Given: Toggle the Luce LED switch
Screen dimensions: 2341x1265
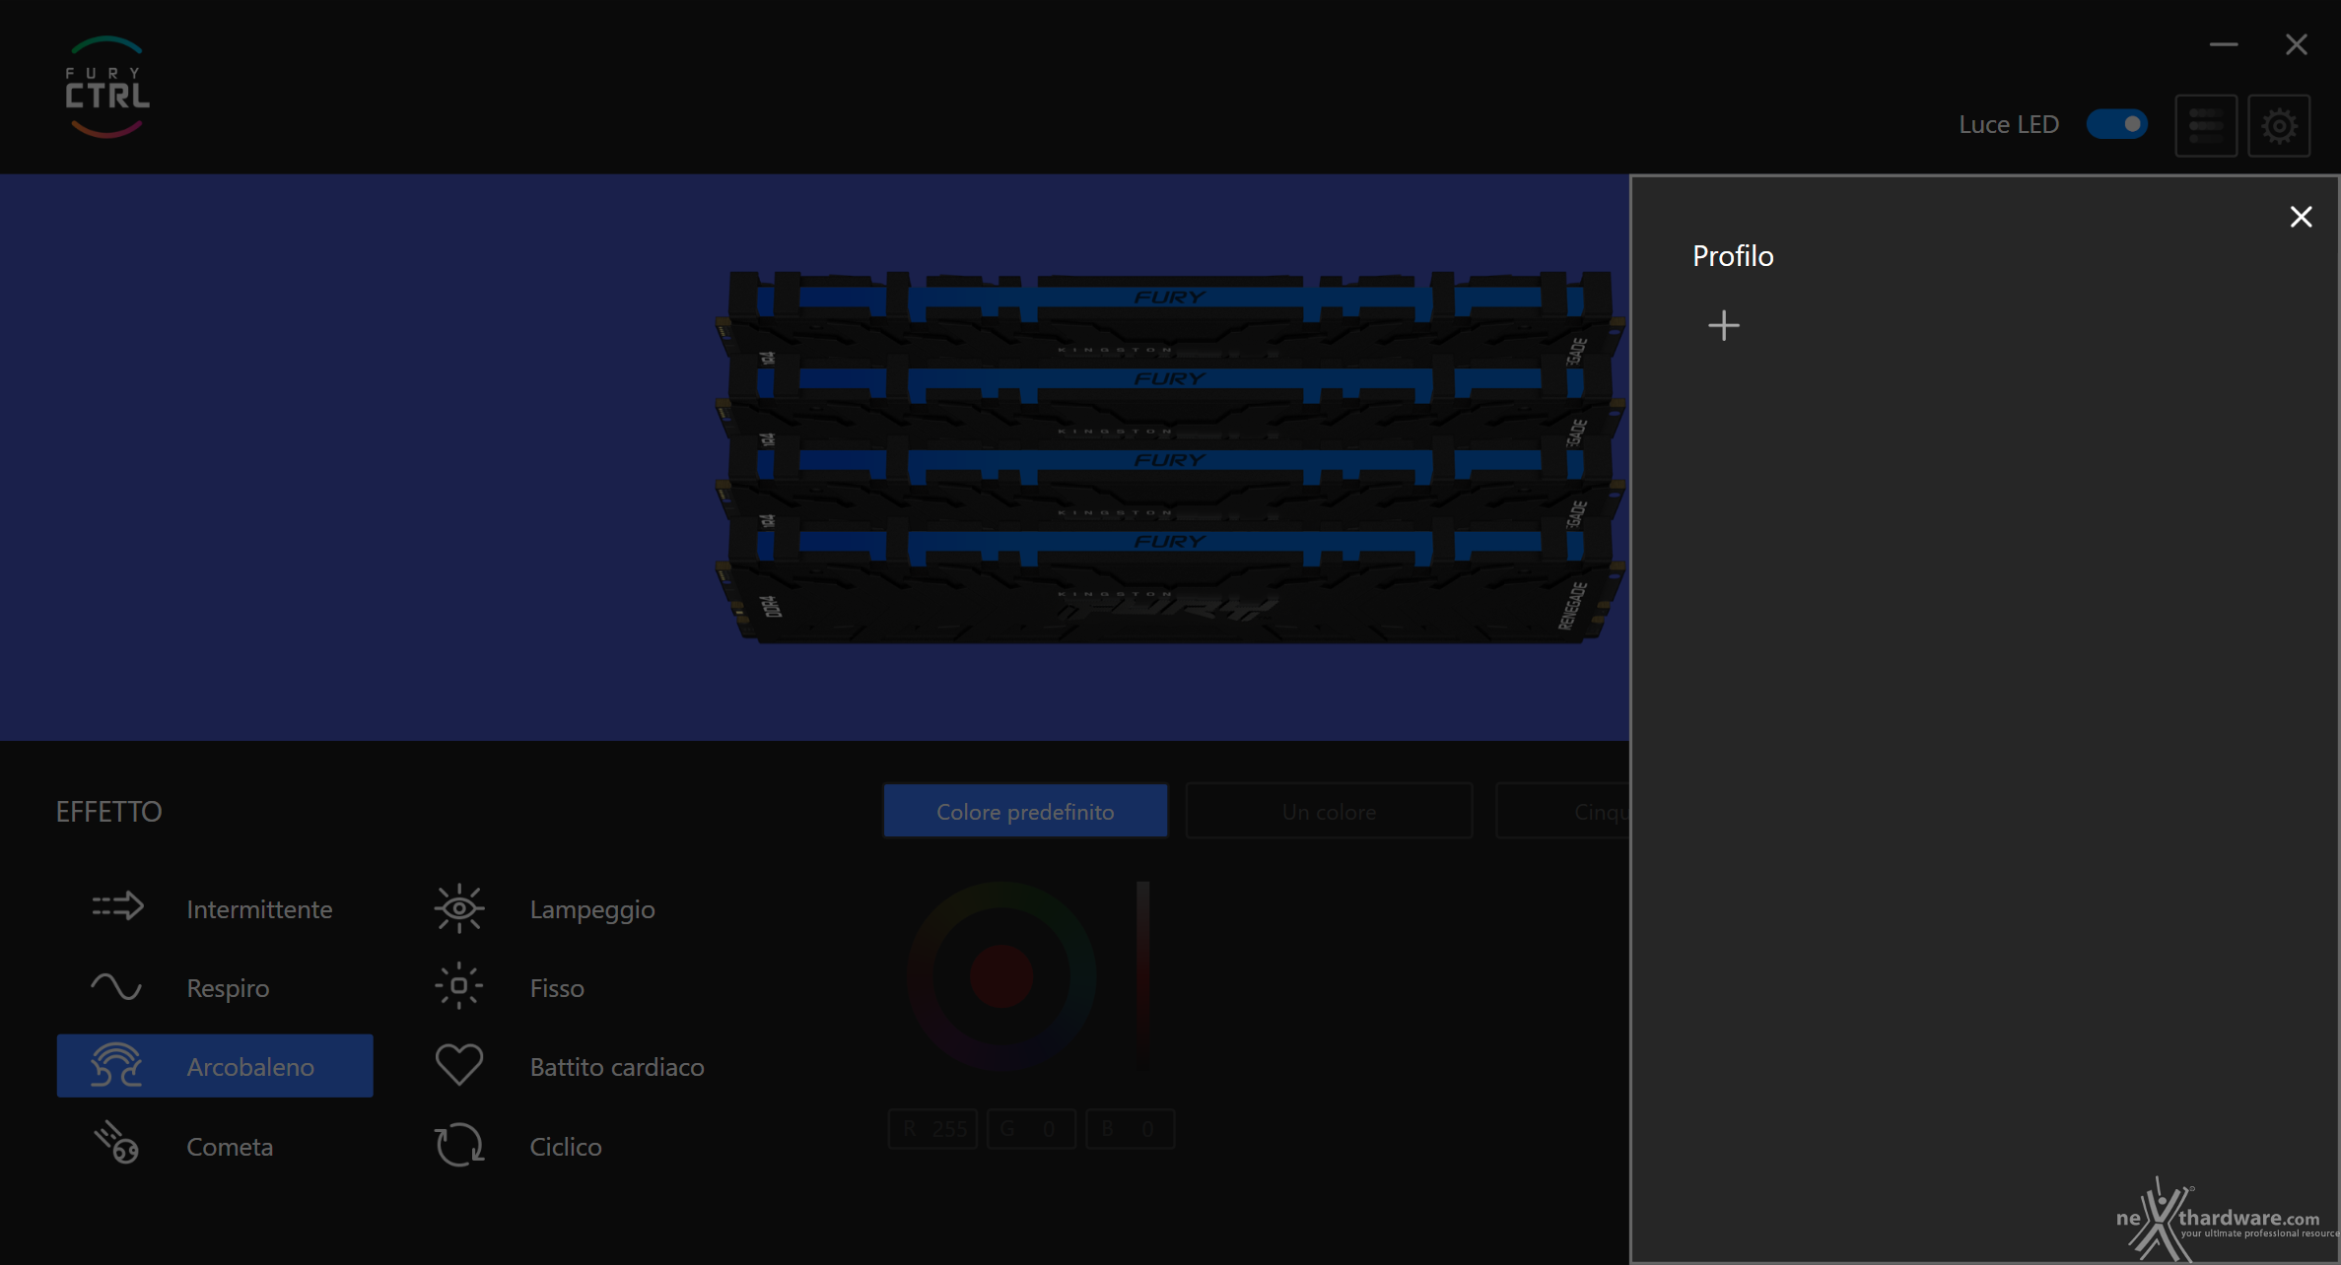Looking at the screenshot, I should point(2117,124).
